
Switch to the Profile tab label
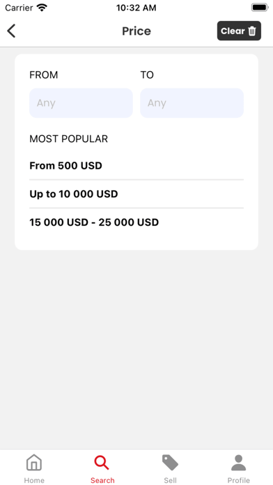point(238,480)
